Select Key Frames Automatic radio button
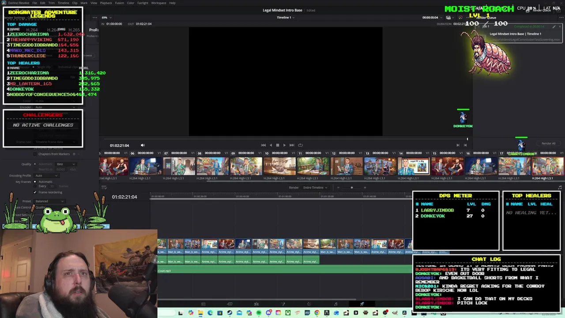Screen dimensions: 565x318 (35, 182)
